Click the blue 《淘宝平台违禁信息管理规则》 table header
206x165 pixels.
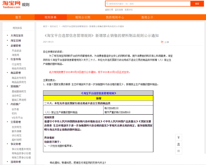pyautogui.click(x=99, y=93)
